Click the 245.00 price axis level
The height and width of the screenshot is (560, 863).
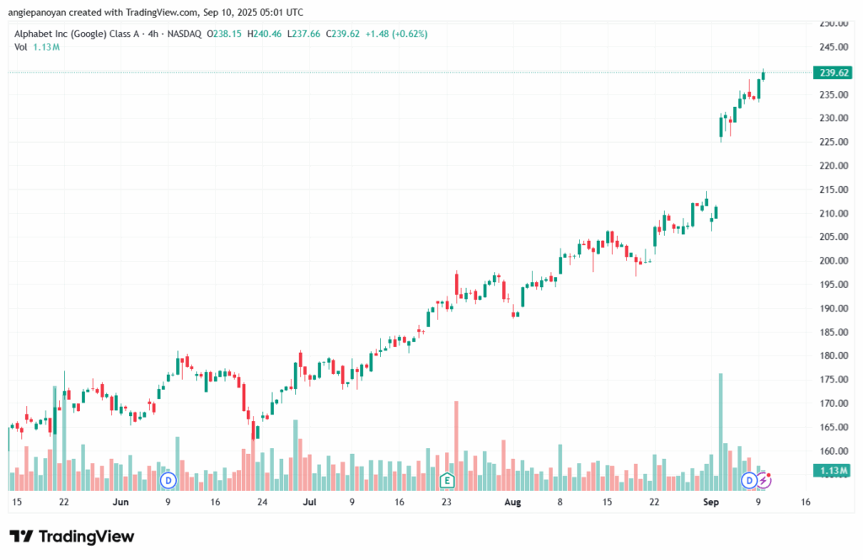(832, 47)
